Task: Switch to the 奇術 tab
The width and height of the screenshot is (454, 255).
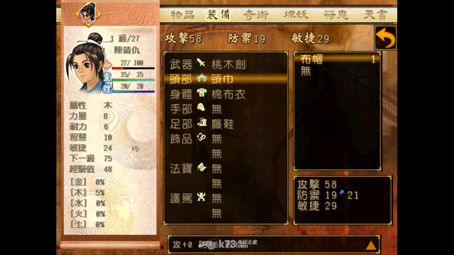Action: coord(256,14)
